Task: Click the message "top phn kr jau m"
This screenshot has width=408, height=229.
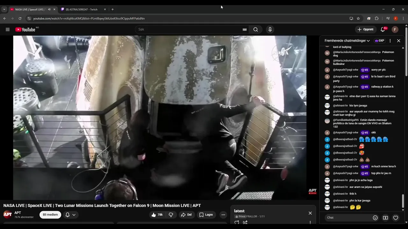Action: 381,173
